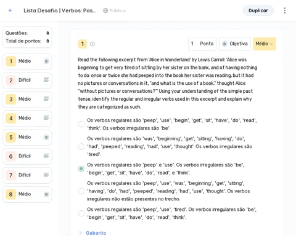The width and height of the screenshot is (296, 236).
Task: Open question 5 Médio in the sidebar
Action: click(27, 137)
